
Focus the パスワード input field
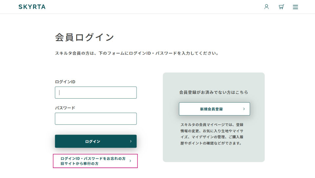coord(96,119)
